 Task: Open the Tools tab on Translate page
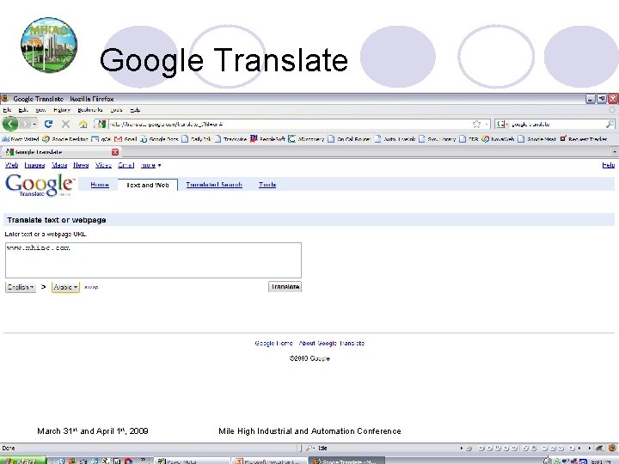pos(267,185)
